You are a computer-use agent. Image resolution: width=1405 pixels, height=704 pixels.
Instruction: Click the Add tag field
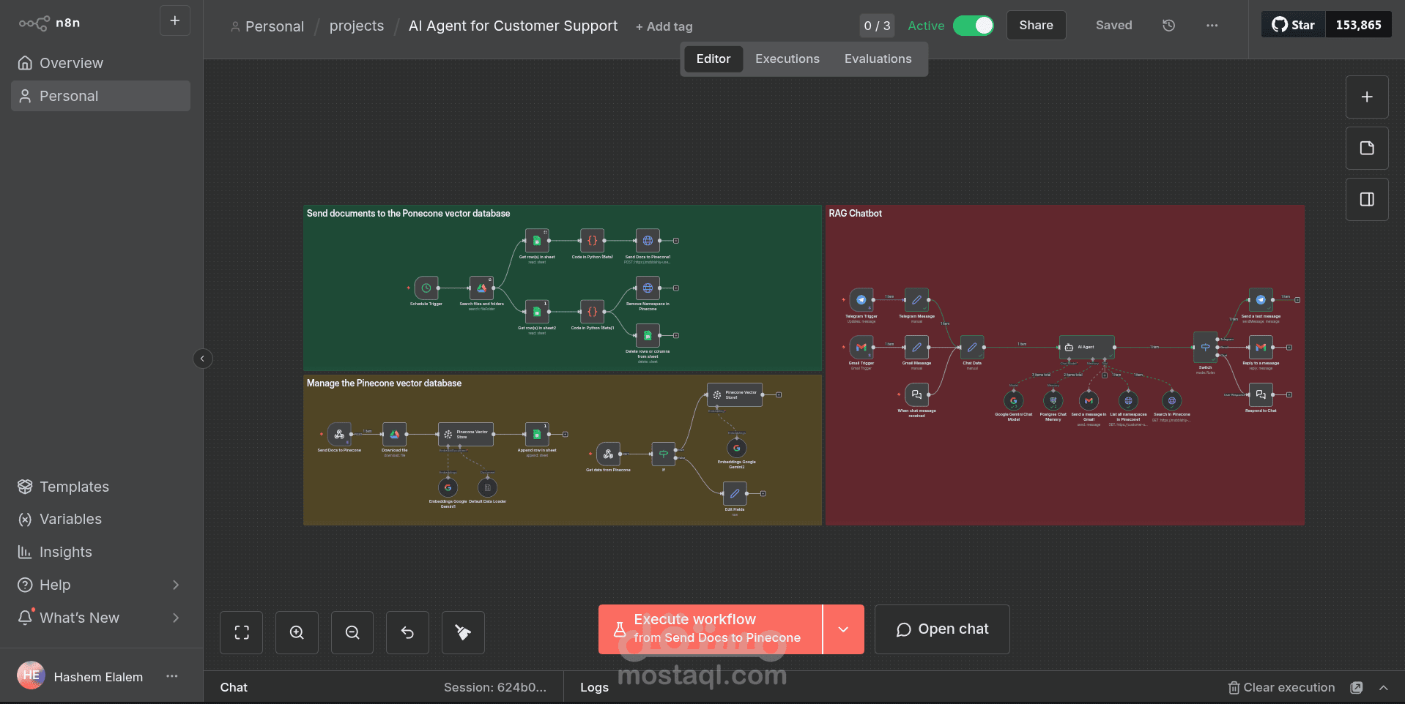664,27
